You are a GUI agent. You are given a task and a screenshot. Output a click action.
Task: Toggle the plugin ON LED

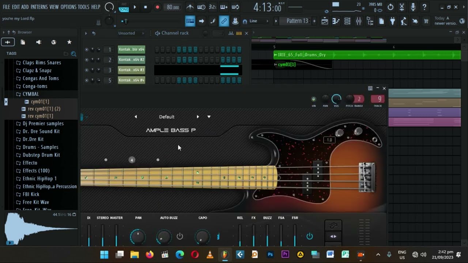pyautogui.click(x=313, y=99)
